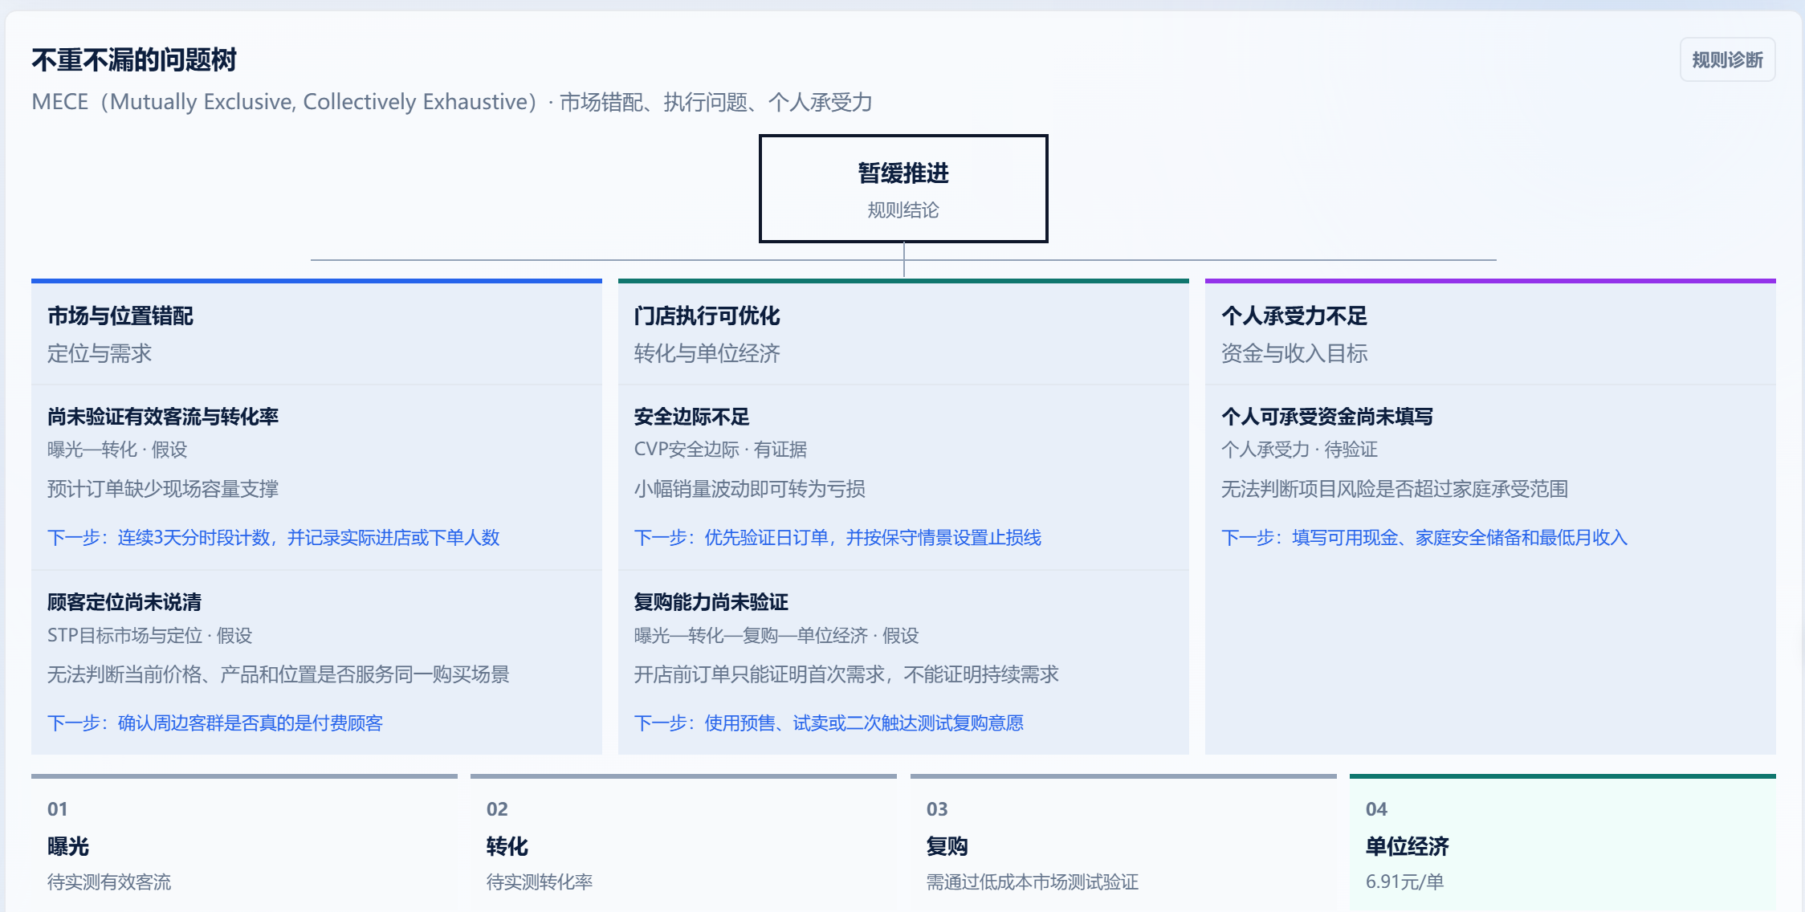Click text 开店前订单只能证明首次需求
The width and height of the screenshot is (1805, 912).
pos(847,674)
